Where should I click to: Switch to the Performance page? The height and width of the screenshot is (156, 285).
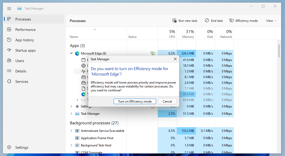[x=34, y=30]
